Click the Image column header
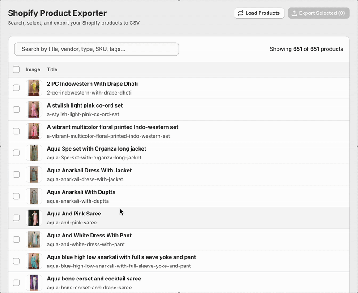The image size is (358, 293). point(33,69)
